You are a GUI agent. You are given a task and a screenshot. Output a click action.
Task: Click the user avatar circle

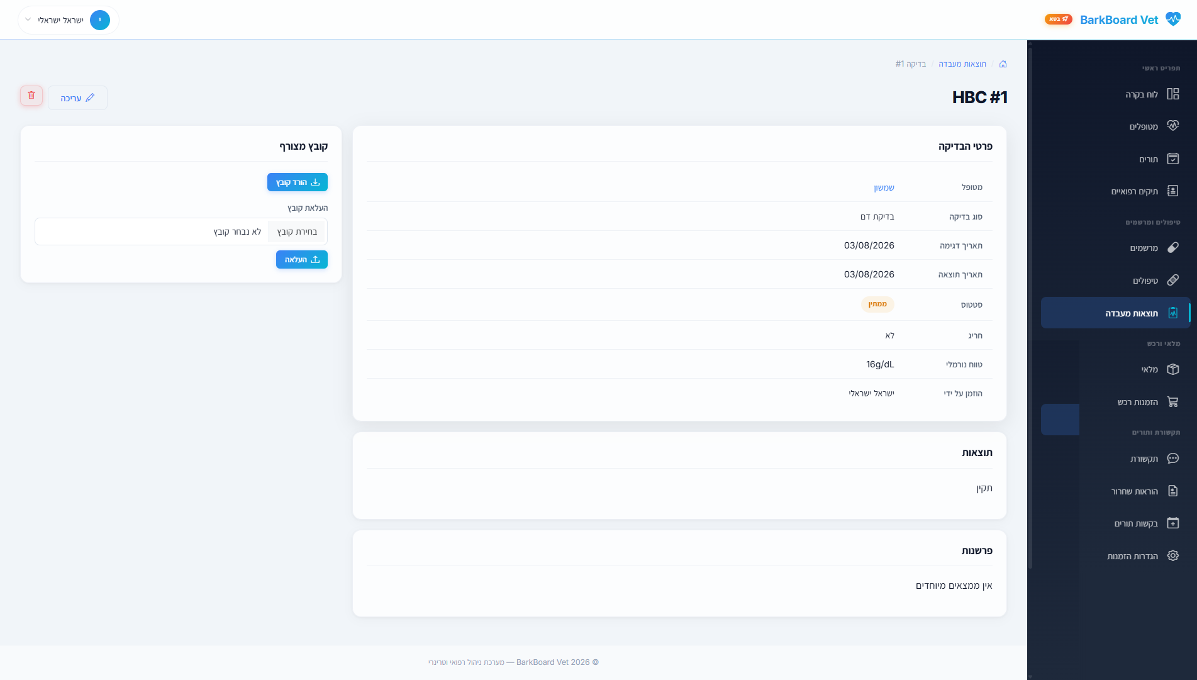point(100,20)
